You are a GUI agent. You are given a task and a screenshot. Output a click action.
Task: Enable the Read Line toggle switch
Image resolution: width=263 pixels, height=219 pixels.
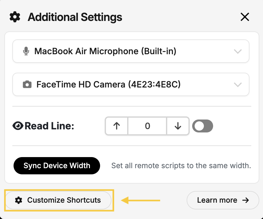click(x=203, y=126)
